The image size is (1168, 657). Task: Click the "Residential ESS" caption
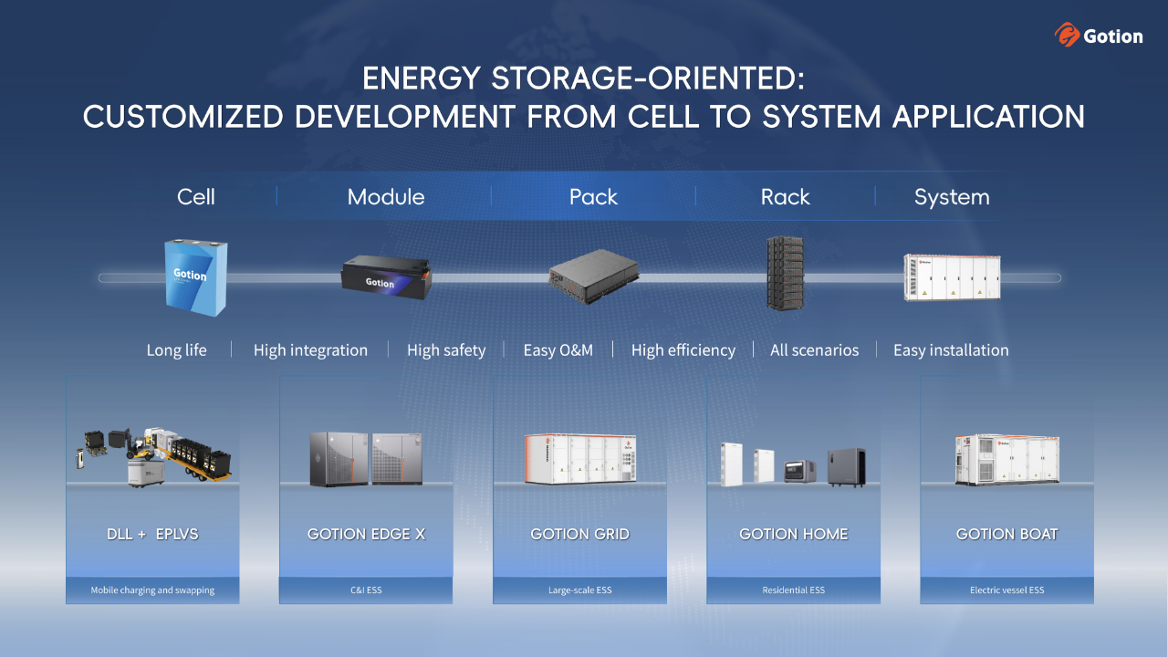[x=794, y=590]
